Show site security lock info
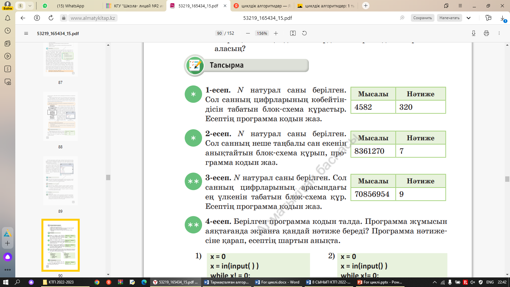 pyautogui.click(x=64, y=18)
